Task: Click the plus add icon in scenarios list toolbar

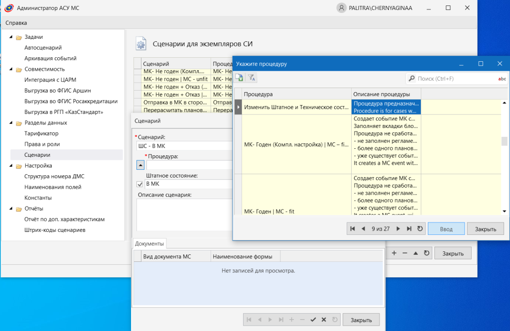Action: coord(394,253)
